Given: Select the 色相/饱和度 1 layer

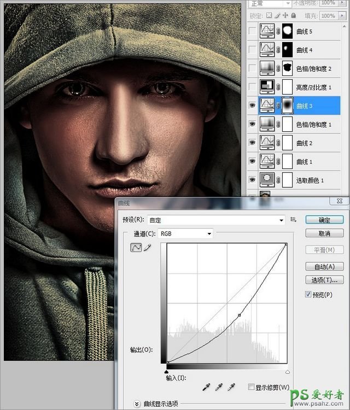Looking at the screenshot, I should click(314, 125).
